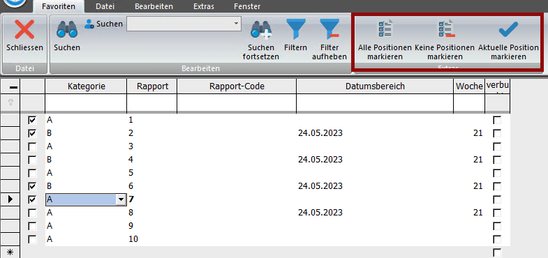Open the Suchen combo box dropdown
Image resolution: width=548 pixels, height=258 pixels.
(236, 24)
